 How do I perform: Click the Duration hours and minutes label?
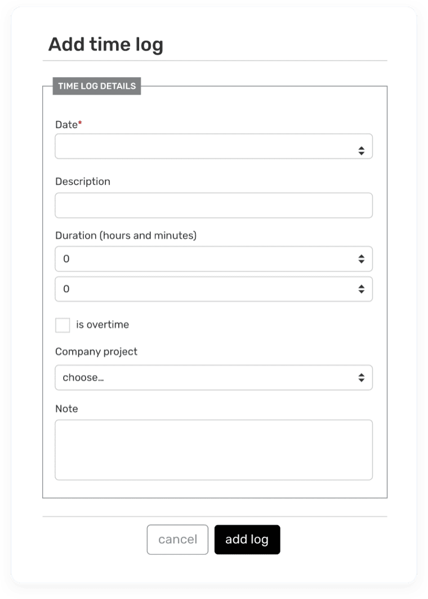126,236
